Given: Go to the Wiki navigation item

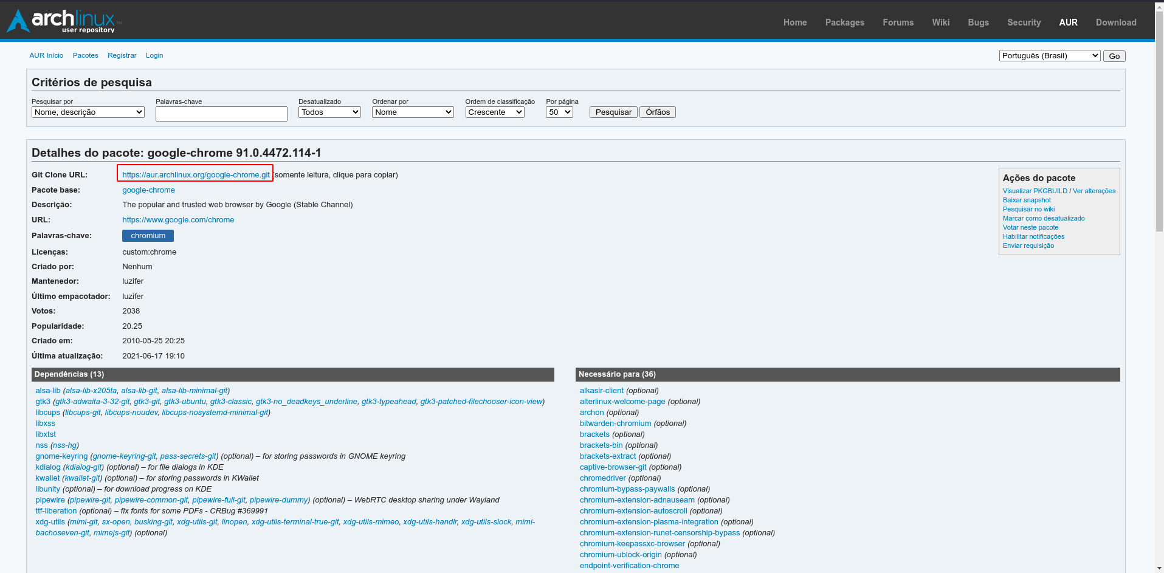Looking at the screenshot, I should 940,22.
